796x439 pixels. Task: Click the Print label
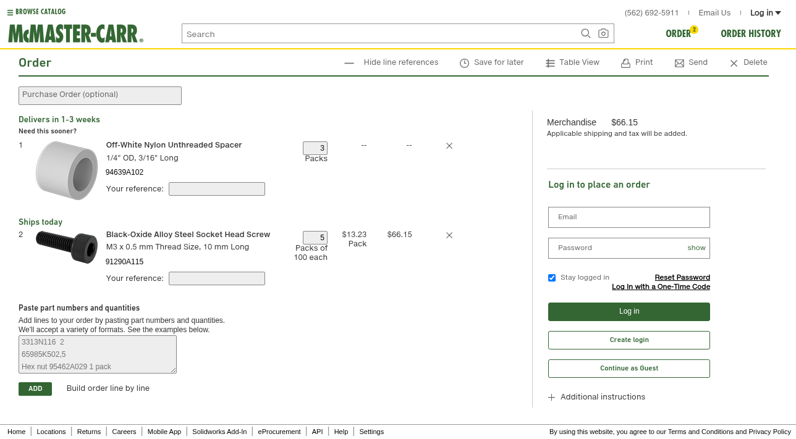pyautogui.click(x=643, y=62)
